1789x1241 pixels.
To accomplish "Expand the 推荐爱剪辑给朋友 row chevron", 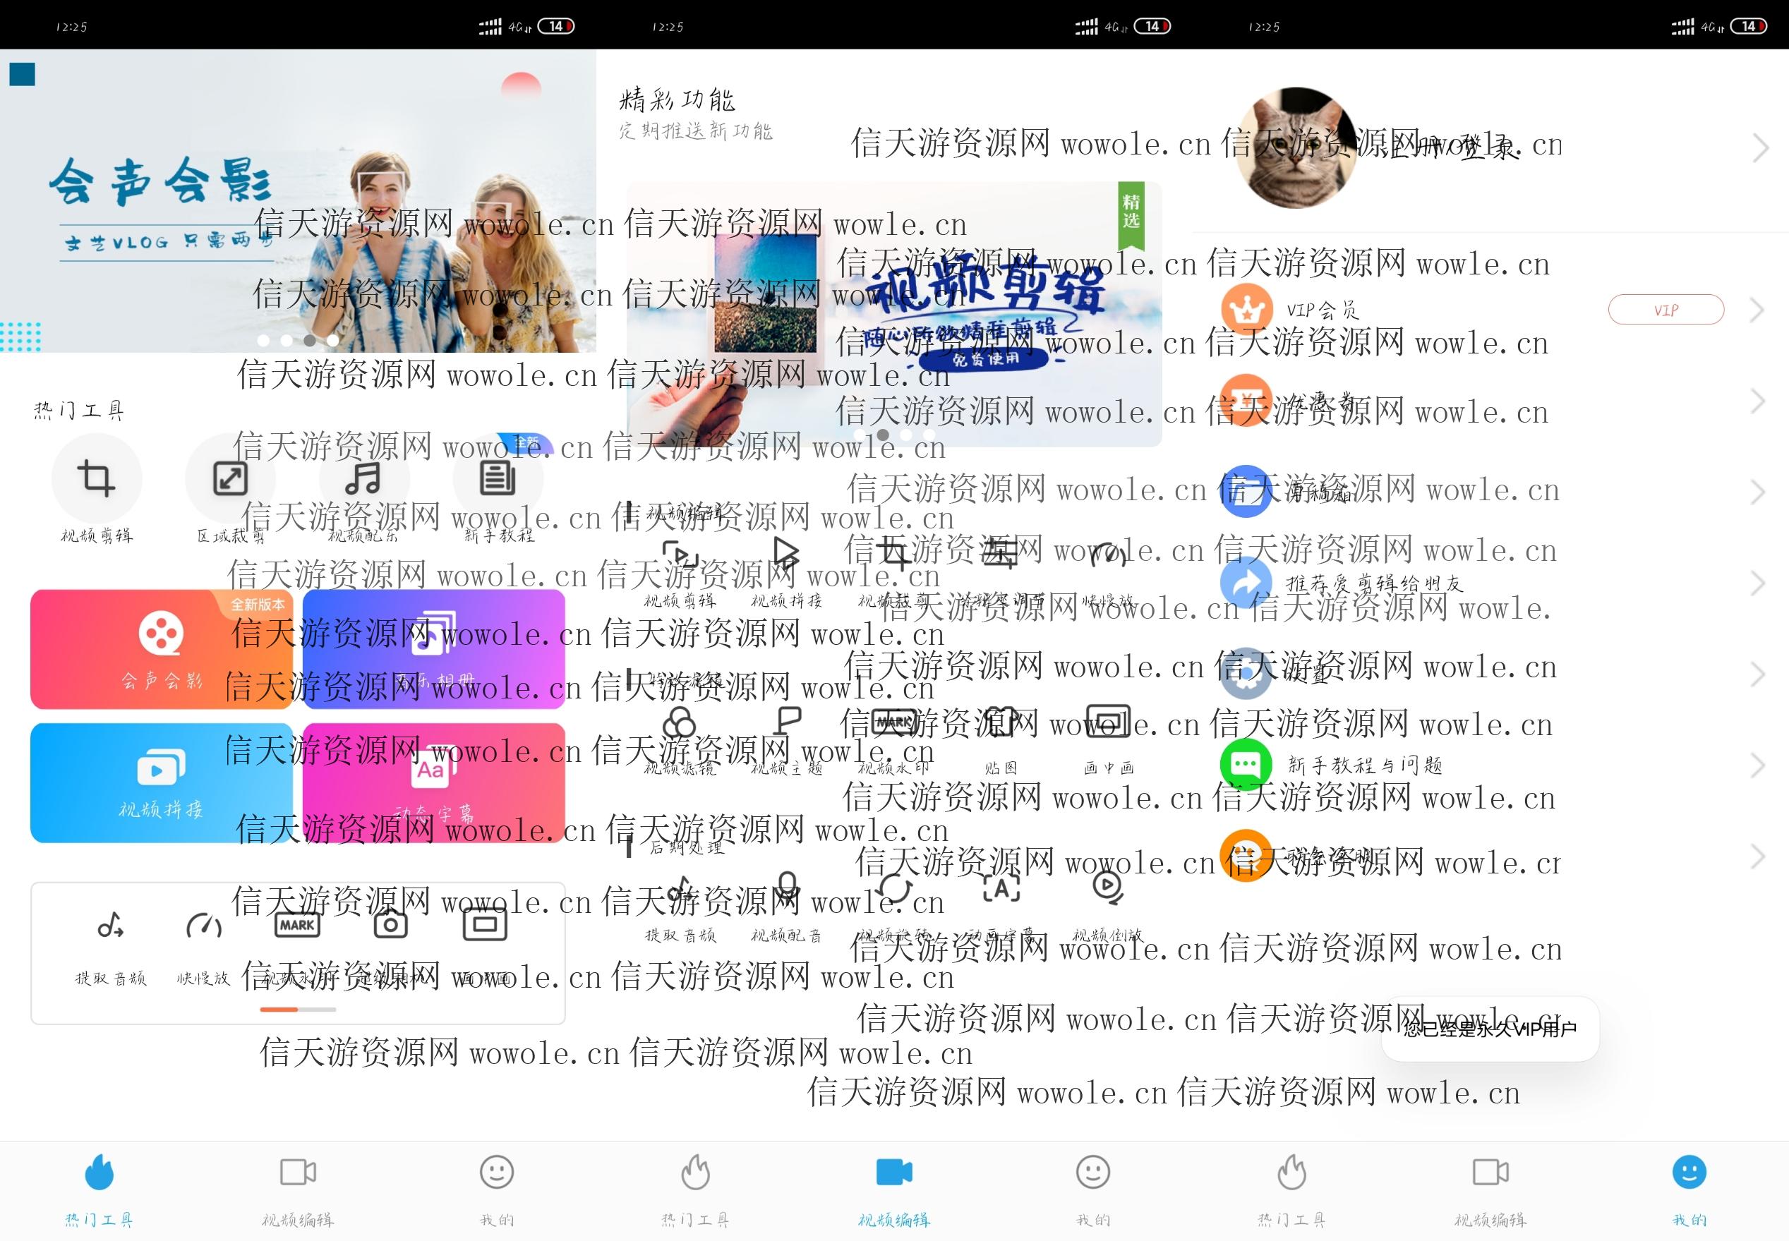I will tap(1757, 583).
